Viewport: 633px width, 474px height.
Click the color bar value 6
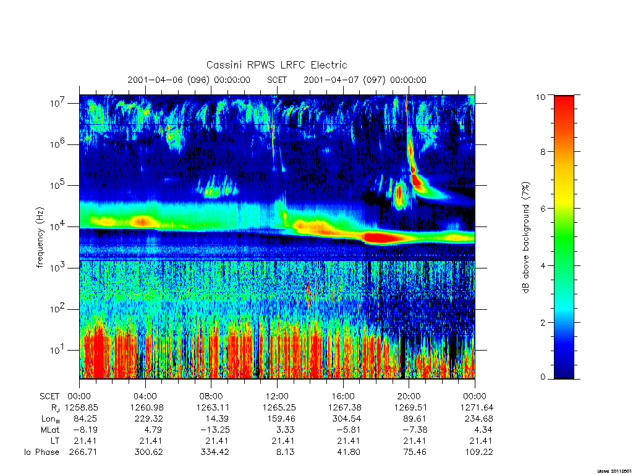coord(543,209)
